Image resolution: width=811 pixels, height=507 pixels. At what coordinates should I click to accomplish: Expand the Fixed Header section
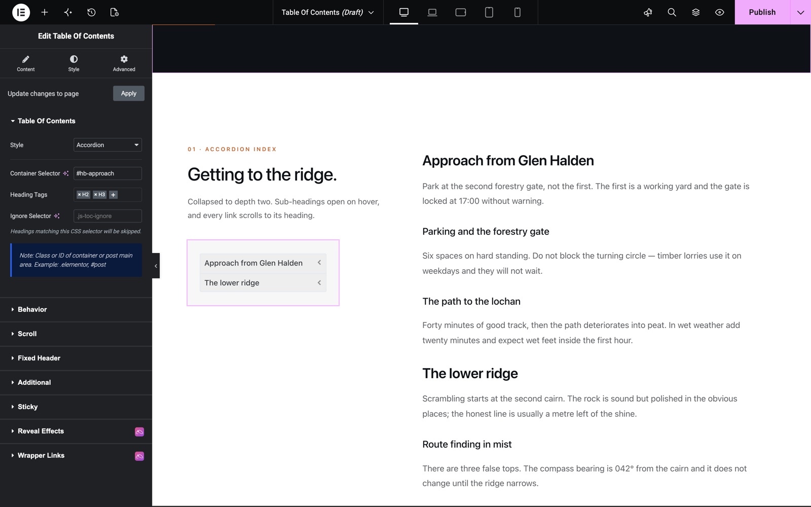[76, 358]
